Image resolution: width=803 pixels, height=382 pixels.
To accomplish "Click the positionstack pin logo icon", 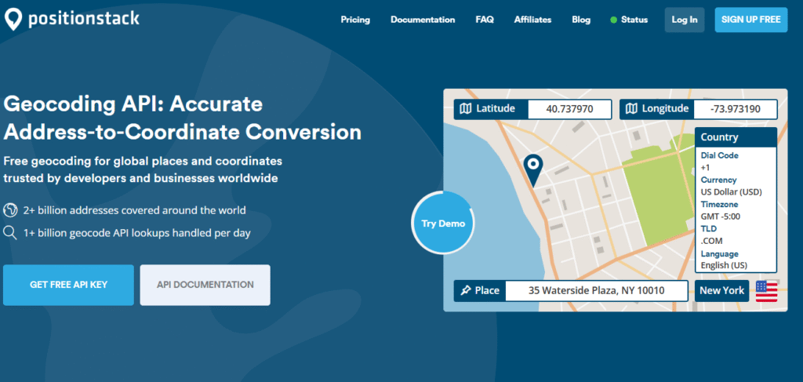I will pyautogui.click(x=13, y=20).
